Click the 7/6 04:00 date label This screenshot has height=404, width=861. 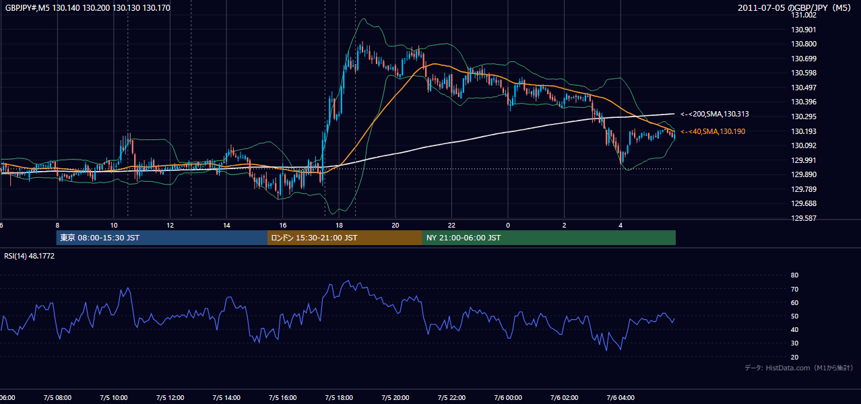(x=620, y=398)
